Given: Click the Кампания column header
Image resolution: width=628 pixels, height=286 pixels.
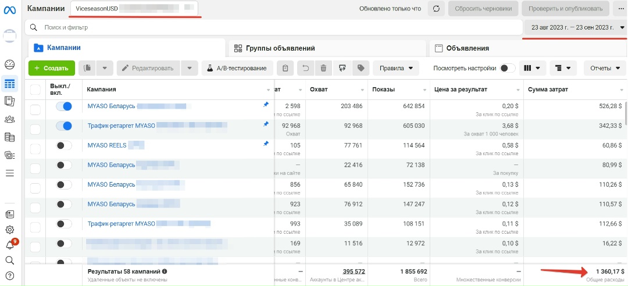Looking at the screenshot, I should click(x=101, y=90).
